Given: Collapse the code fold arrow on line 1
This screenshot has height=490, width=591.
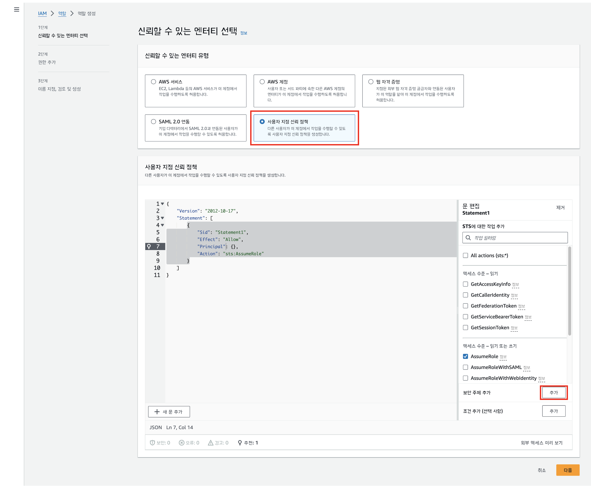Looking at the screenshot, I should [x=163, y=204].
